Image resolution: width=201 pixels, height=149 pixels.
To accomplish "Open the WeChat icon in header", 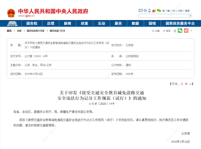I will click(x=159, y=11).
